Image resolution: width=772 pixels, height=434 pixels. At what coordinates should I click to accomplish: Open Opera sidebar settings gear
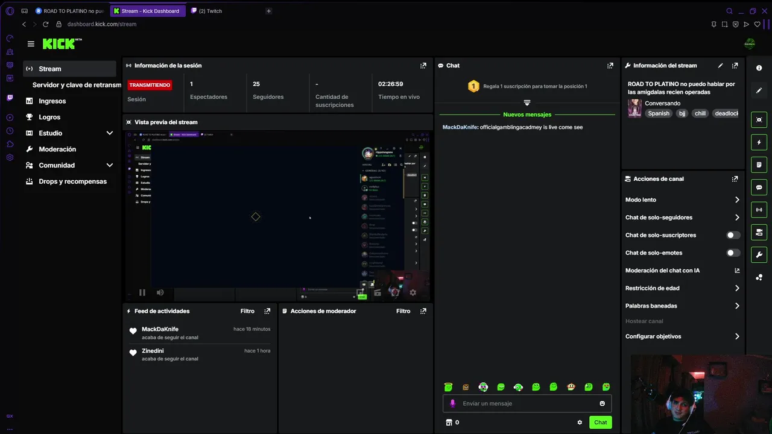click(10, 157)
